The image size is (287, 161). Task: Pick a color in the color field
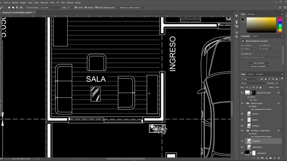click(261, 25)
